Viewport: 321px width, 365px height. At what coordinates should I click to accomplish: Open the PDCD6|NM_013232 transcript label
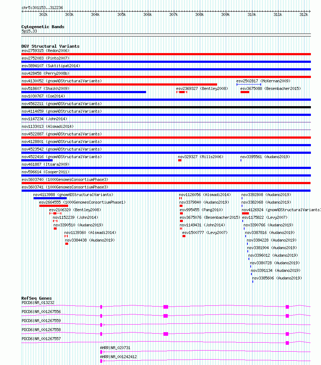(x=38, y=303)
